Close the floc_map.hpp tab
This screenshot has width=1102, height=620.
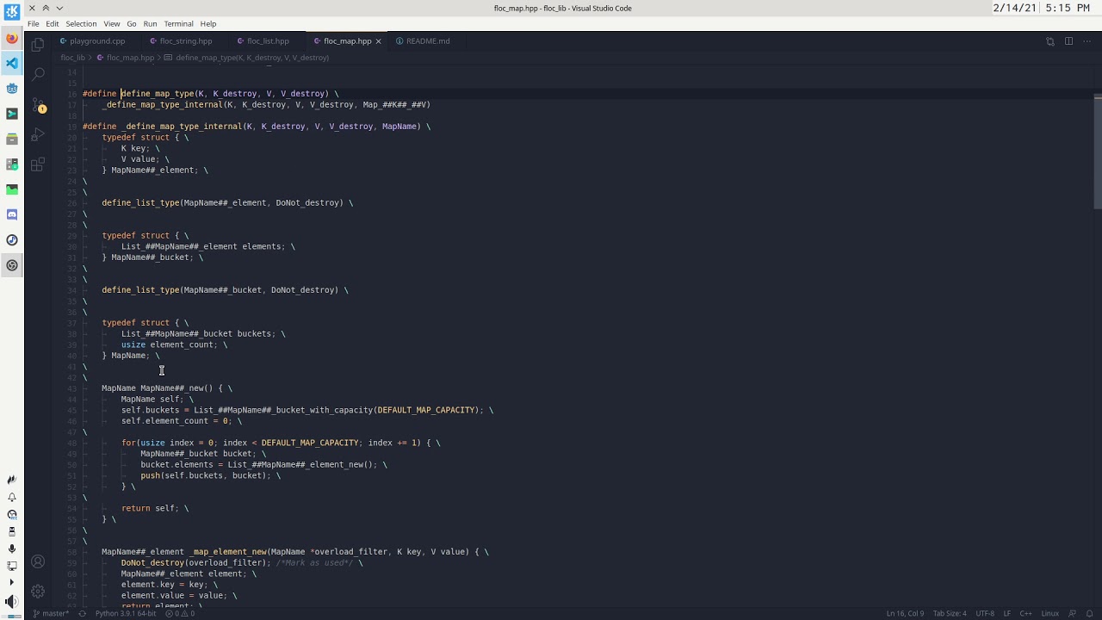coord(378,41)
